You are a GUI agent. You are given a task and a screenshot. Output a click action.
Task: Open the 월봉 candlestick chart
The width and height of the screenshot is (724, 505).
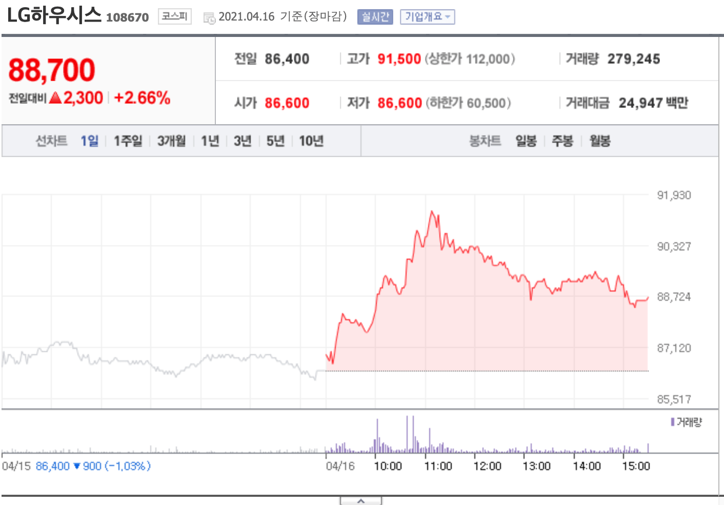[600, 141]
